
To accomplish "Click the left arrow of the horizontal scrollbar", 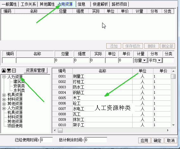I will click(55, 131).
